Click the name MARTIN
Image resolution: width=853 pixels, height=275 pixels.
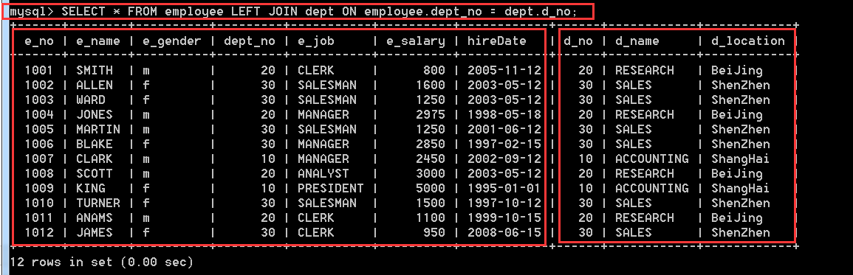98,129
